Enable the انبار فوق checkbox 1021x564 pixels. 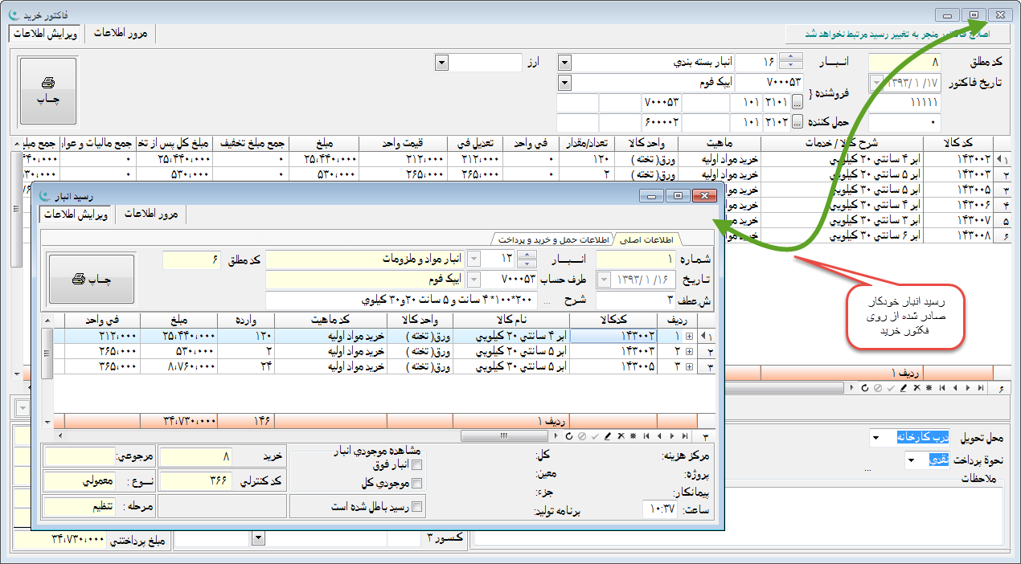click(416, 464)
